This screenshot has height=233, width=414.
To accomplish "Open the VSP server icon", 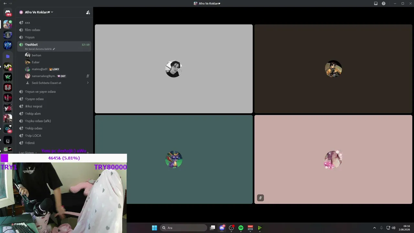I will [x=8, y=45].
